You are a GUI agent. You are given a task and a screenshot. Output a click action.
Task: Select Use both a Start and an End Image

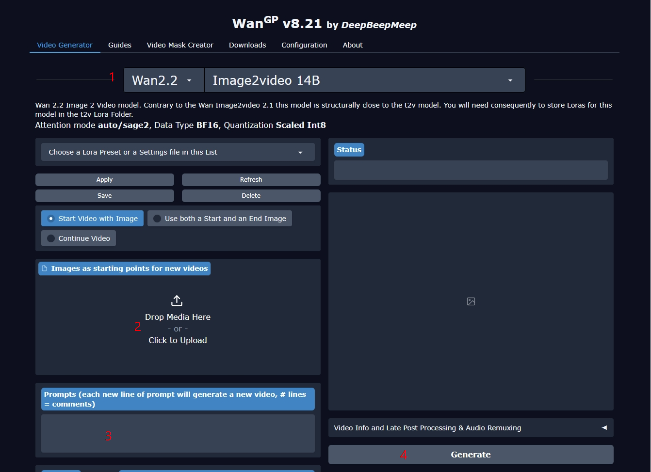[220, 219]
